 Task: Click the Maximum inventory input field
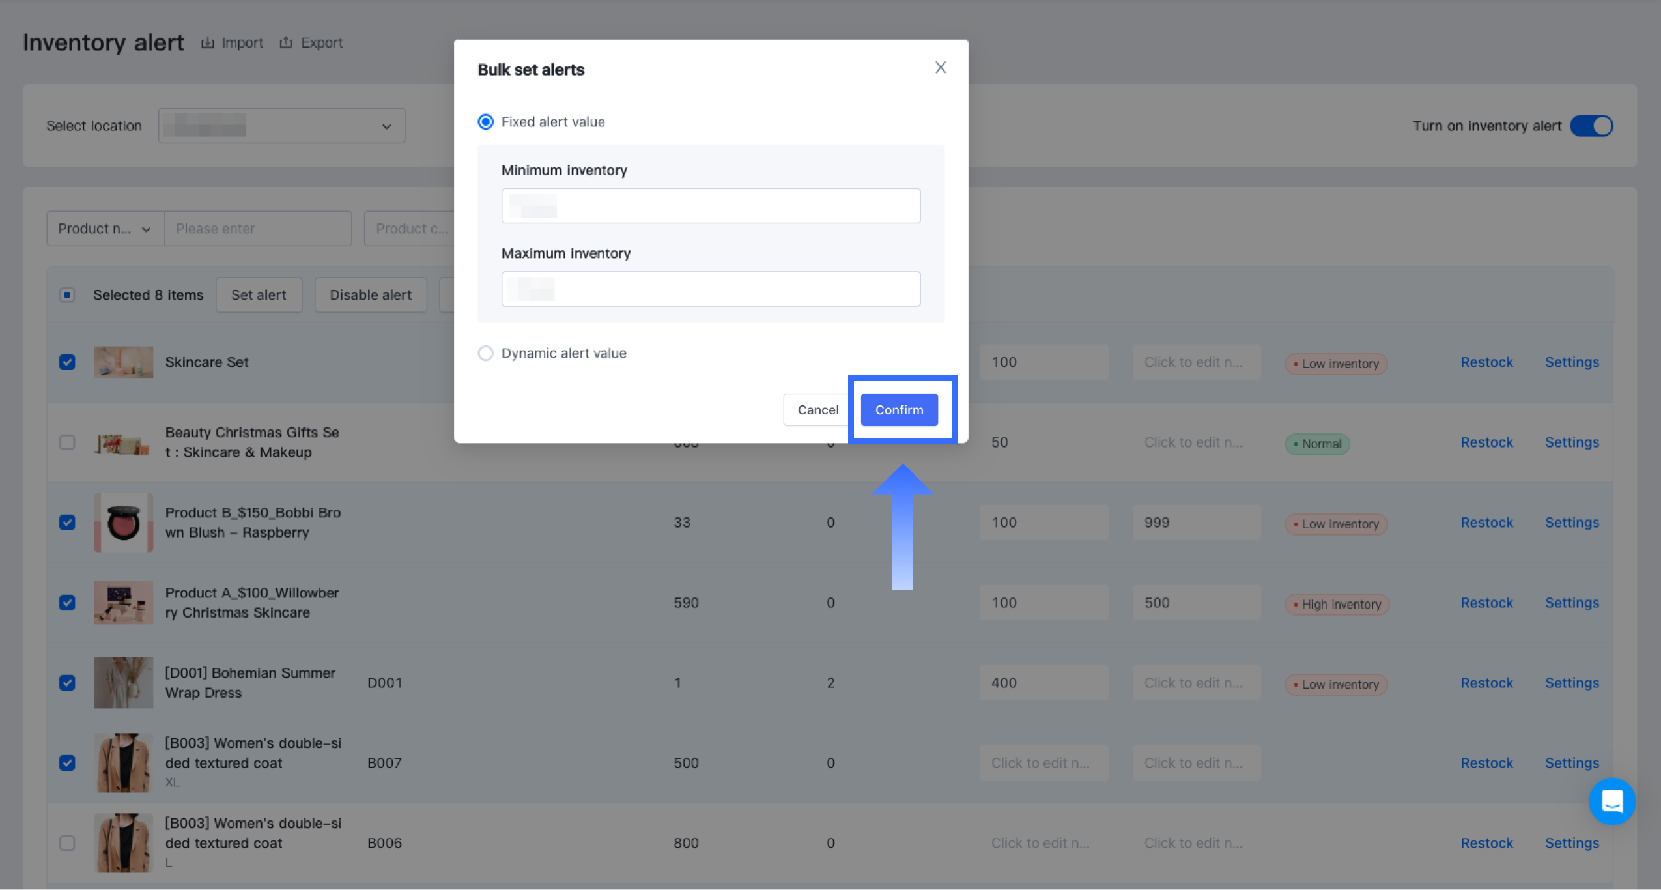[711, 289]
